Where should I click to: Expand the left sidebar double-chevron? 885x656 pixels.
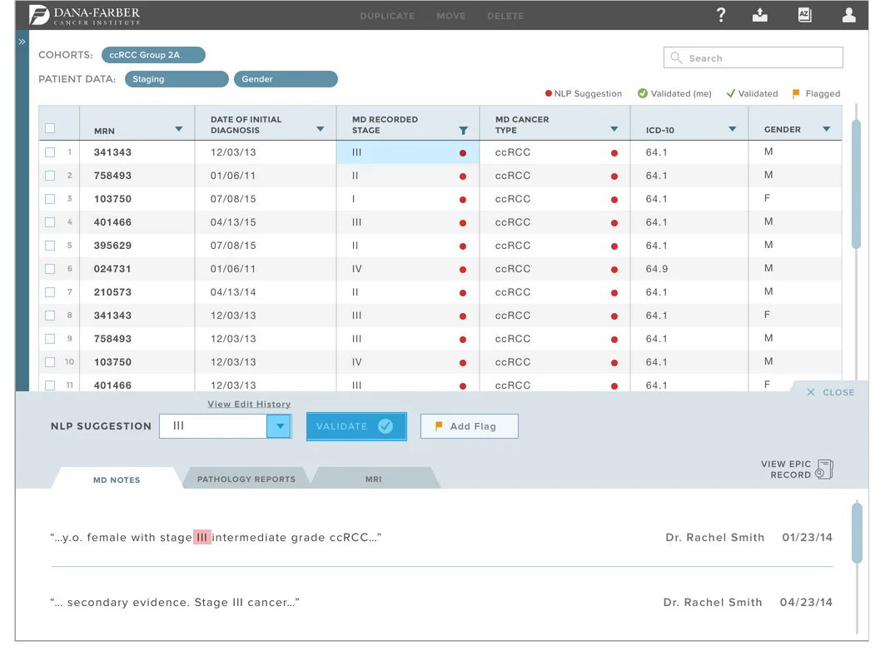[x=22, y=42]
